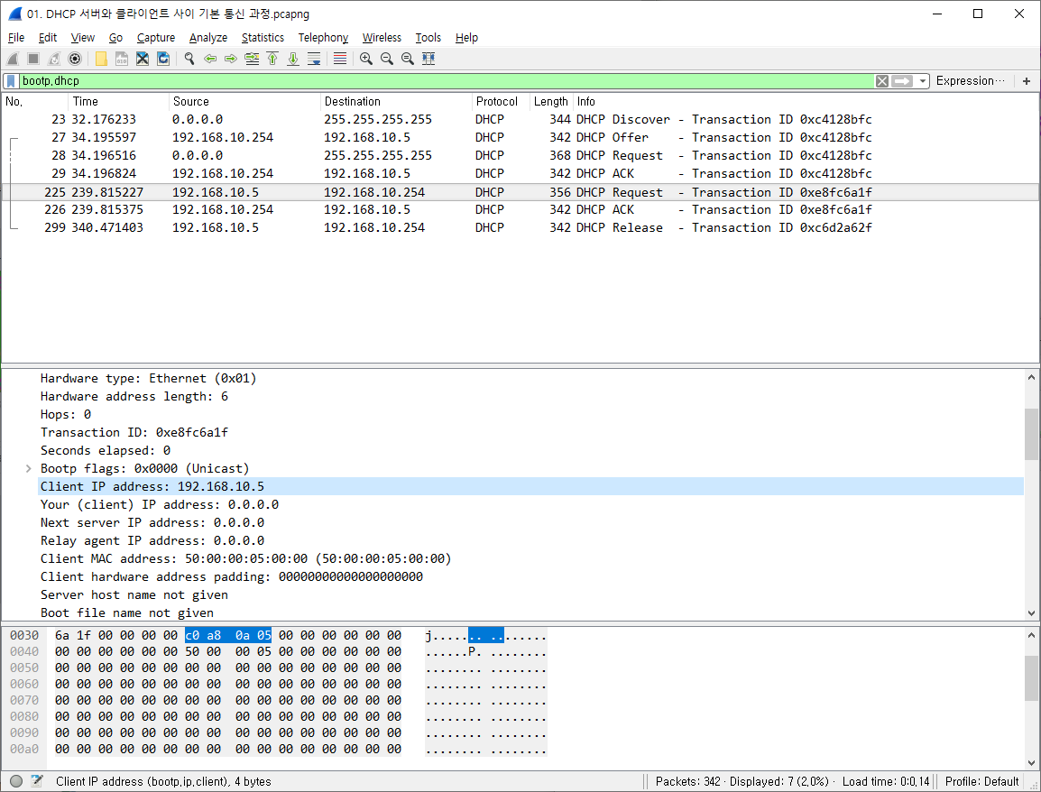
Task: Sort packets by the No. column header
Action: tap(34, 102)
